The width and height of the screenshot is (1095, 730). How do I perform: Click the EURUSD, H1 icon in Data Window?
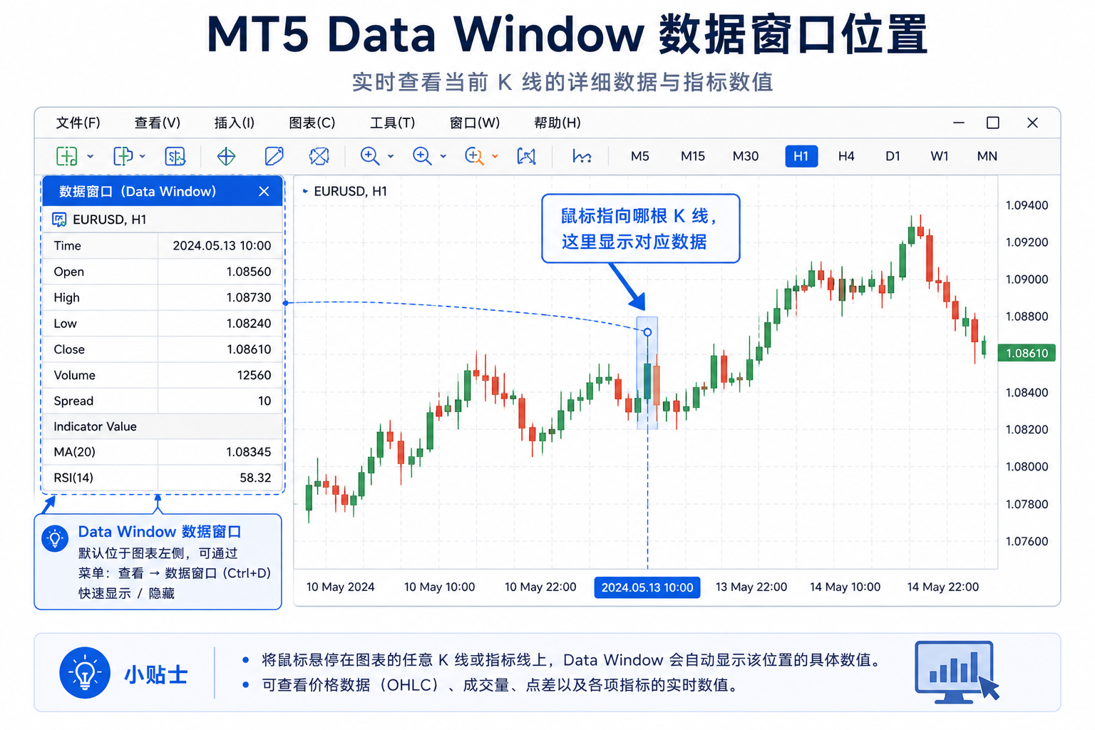(x=59, y=220)
